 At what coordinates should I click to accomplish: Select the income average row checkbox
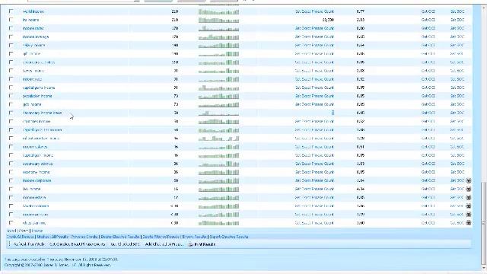(11, 37)
